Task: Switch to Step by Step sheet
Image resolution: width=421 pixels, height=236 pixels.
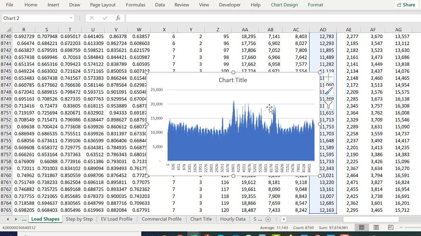Action: 79,219
